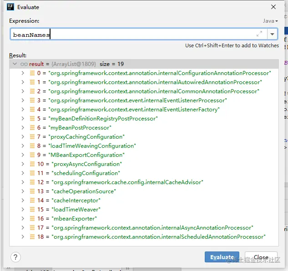Select the internalAsyncAnnotationProcessor string value
This screenshot has height=271, width=288.
[x=152, y=228]
